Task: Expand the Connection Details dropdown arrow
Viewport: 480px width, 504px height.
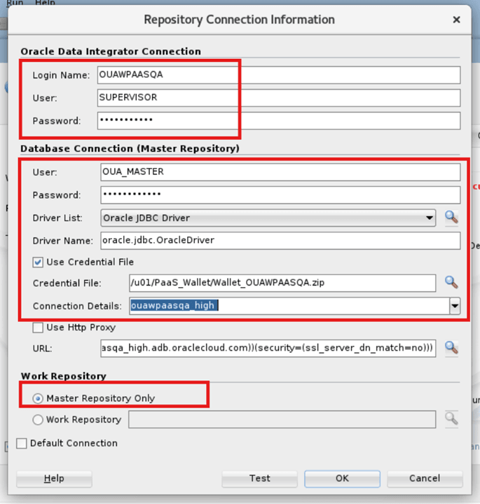Action: (x=455, y=306)
